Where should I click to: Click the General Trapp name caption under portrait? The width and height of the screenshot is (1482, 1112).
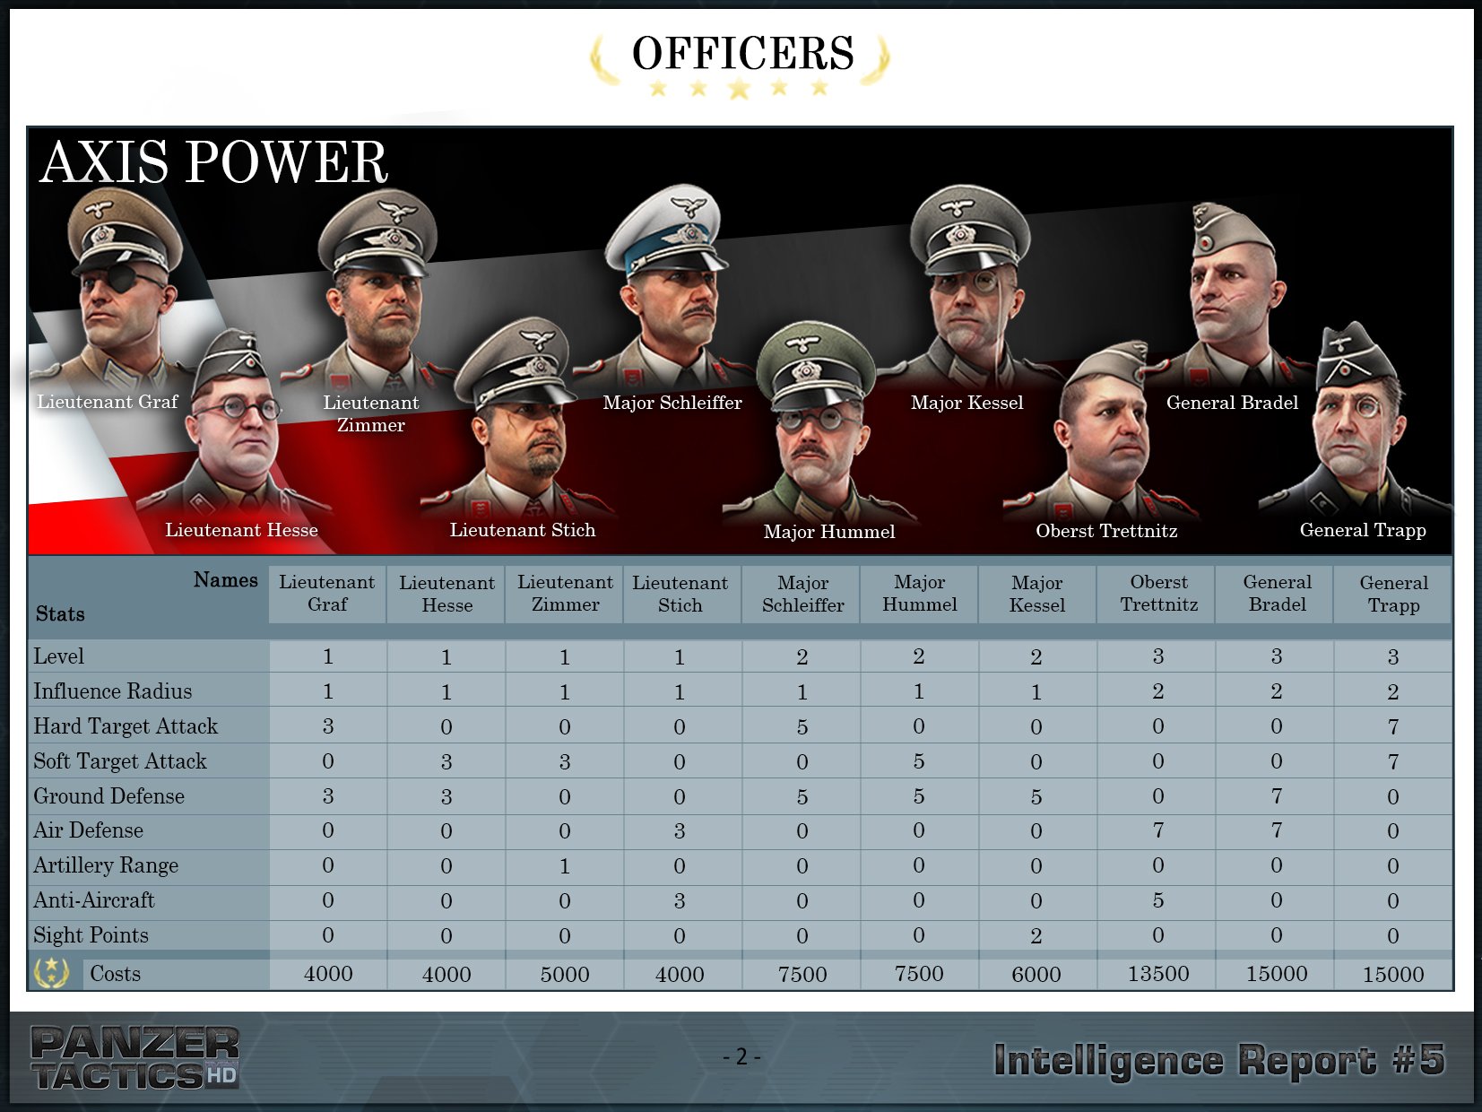click(1363, 530)
